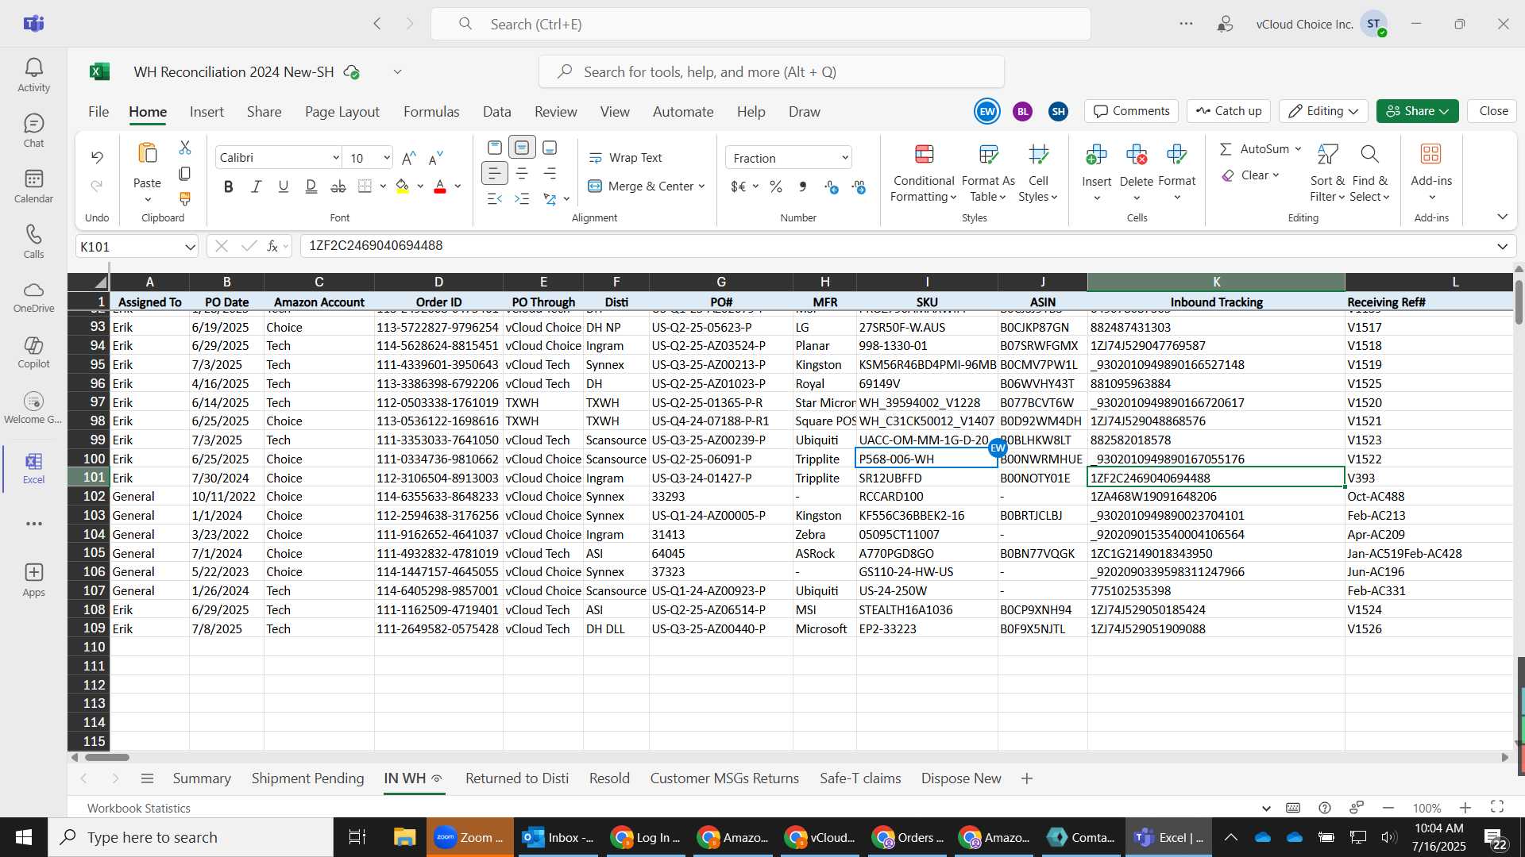This screenshot has height=857, width=1525.
Task: Open the Page Layout ribbon tab
Action: 342,112
